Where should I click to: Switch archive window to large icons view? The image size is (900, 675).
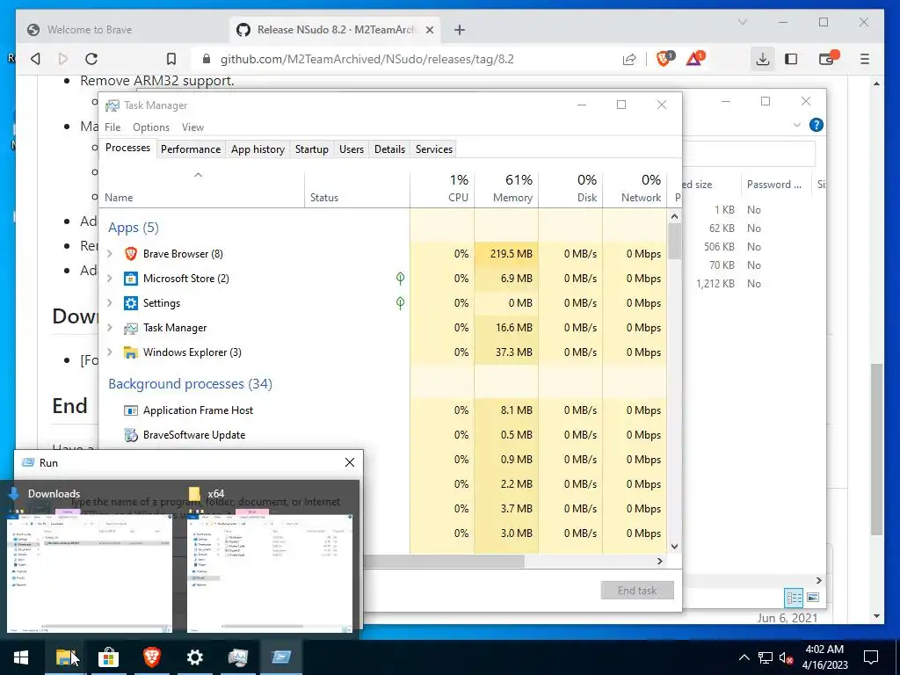click(813, 598)
